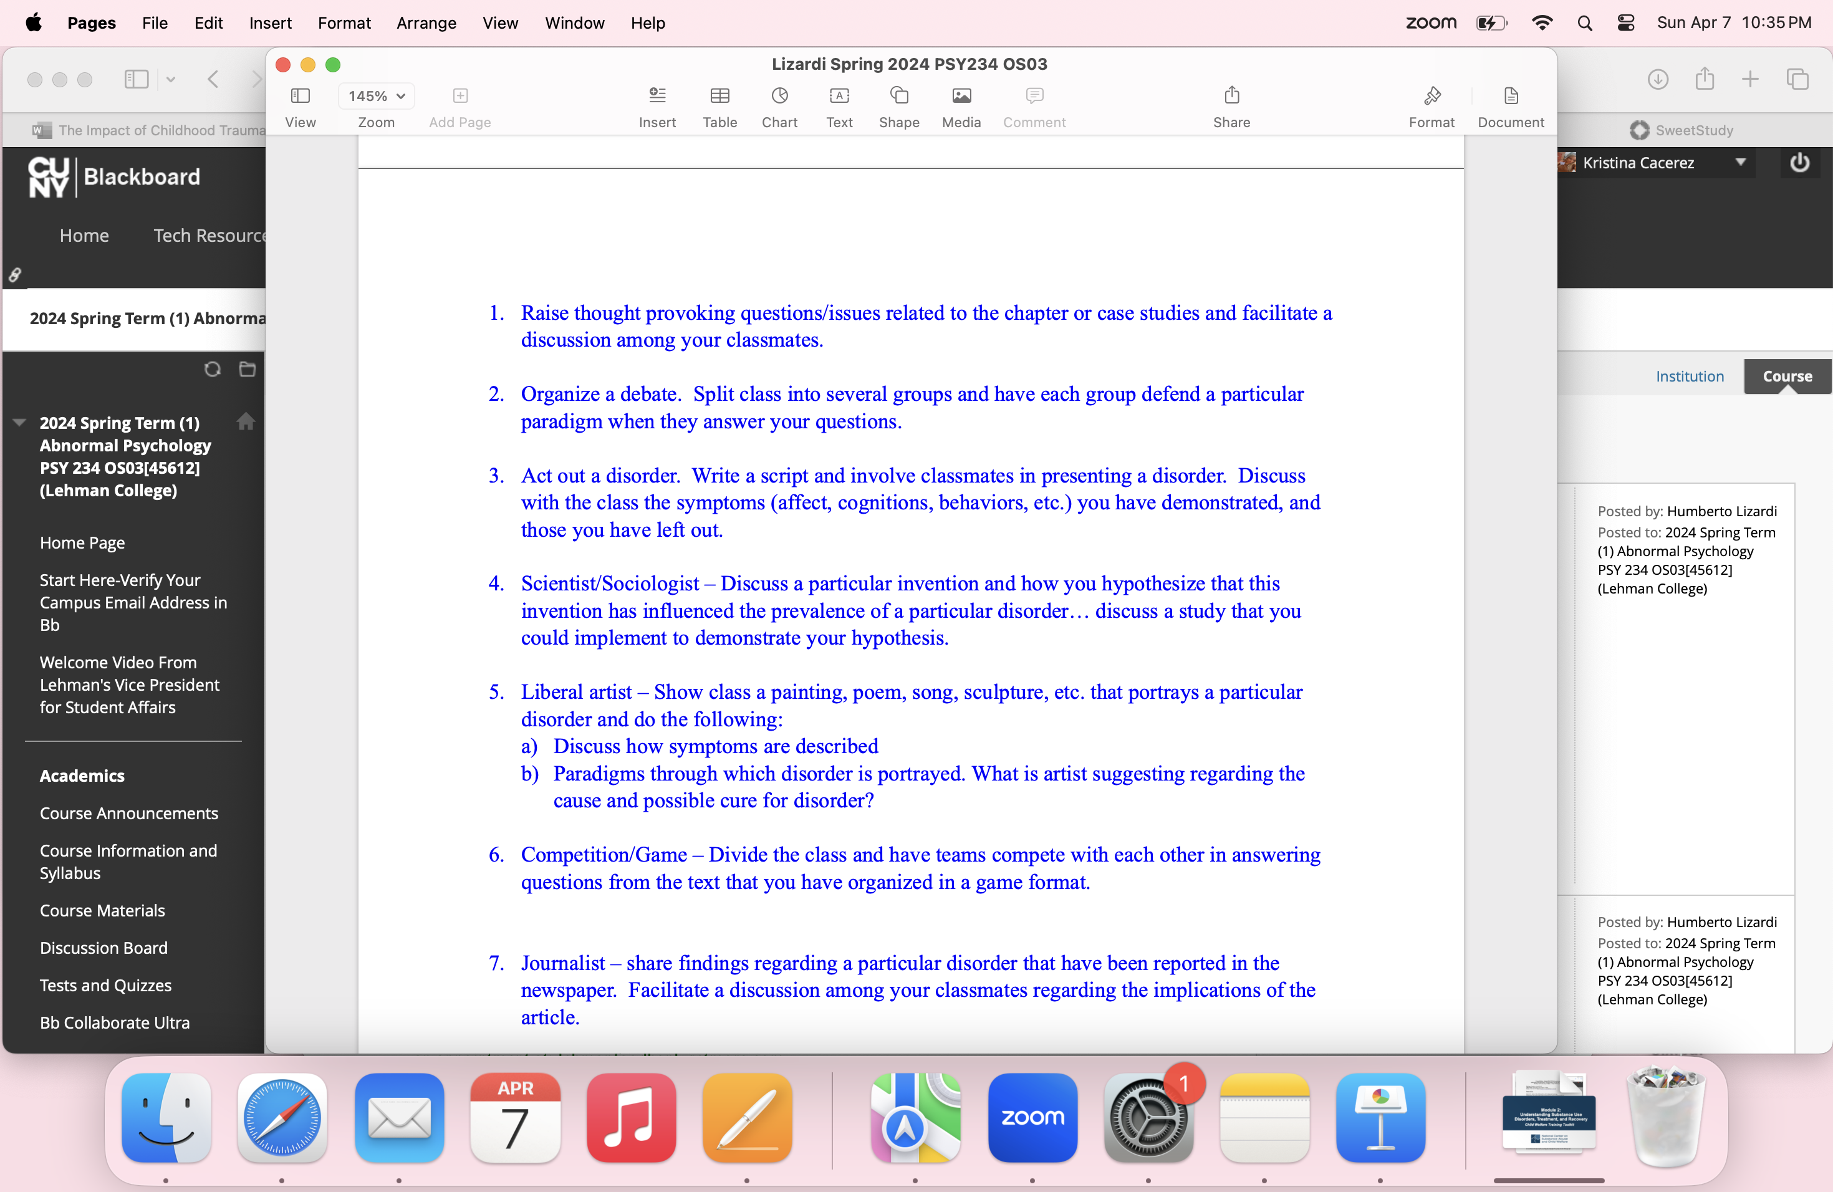Click the Zoom status icon in menu bar

pyautogui.click(x=1431, y=23)
